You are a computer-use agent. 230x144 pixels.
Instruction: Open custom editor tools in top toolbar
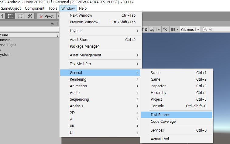pos(30,16)
